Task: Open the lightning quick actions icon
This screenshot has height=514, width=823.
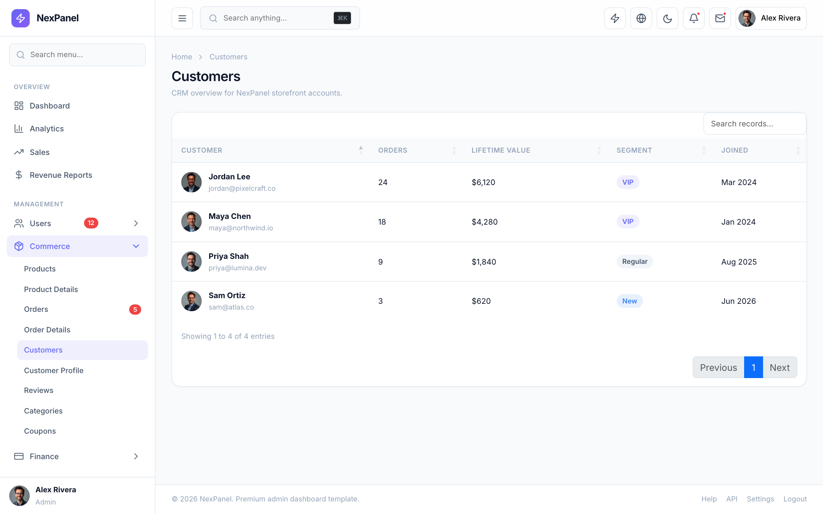Action: [x=615, y=18]
